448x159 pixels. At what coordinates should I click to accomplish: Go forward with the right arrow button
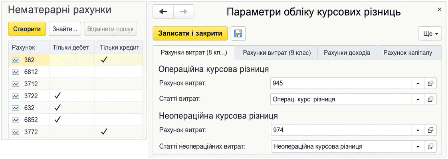click(x=183, y=12)
